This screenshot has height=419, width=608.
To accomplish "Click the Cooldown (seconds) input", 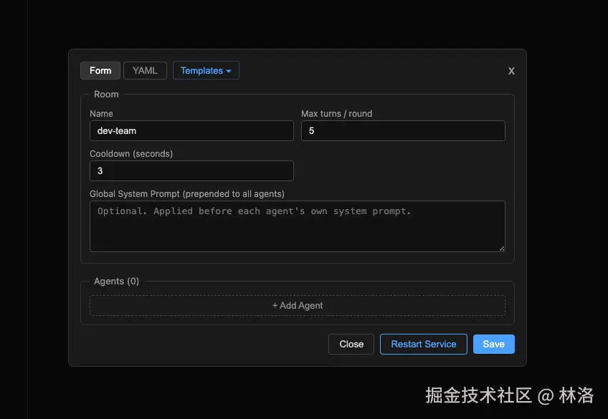I will [x=191, y=170].
